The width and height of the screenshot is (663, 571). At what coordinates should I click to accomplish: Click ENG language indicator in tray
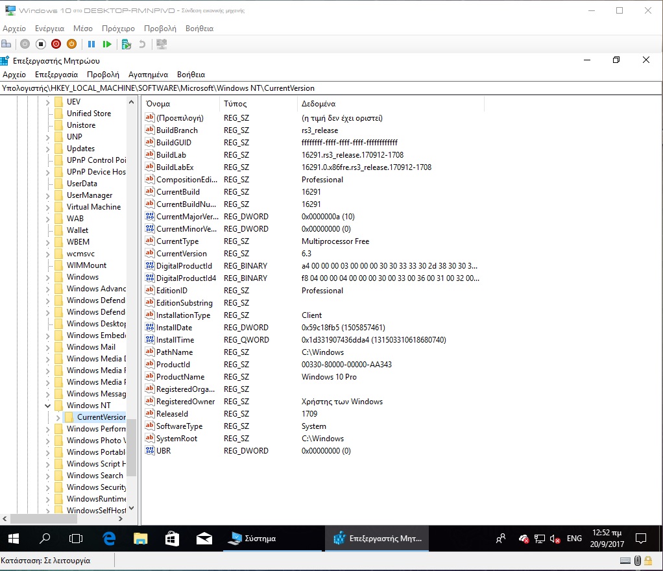pyautogui.click(x=574, y=539)
